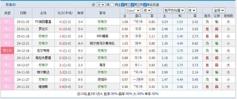Click the 2-1(1-0) score

tap(65, 65)
